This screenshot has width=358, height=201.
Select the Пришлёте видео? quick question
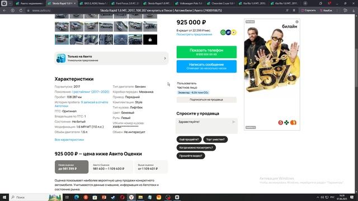tap(191, 156)
